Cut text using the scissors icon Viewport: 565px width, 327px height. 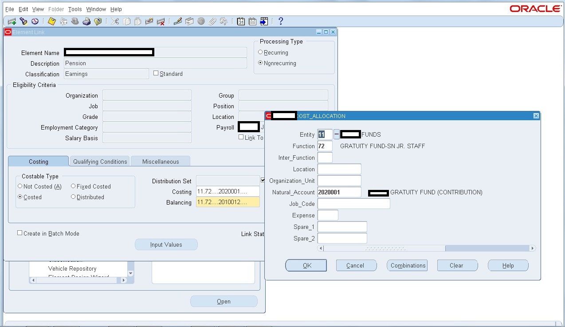pyautogui.click(x=114, y=21)
